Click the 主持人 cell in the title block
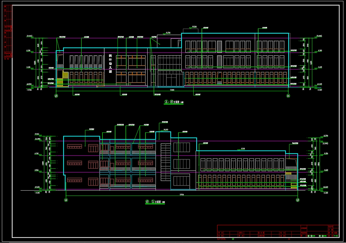Screen dimensions: 346x243 coord(241,233)
